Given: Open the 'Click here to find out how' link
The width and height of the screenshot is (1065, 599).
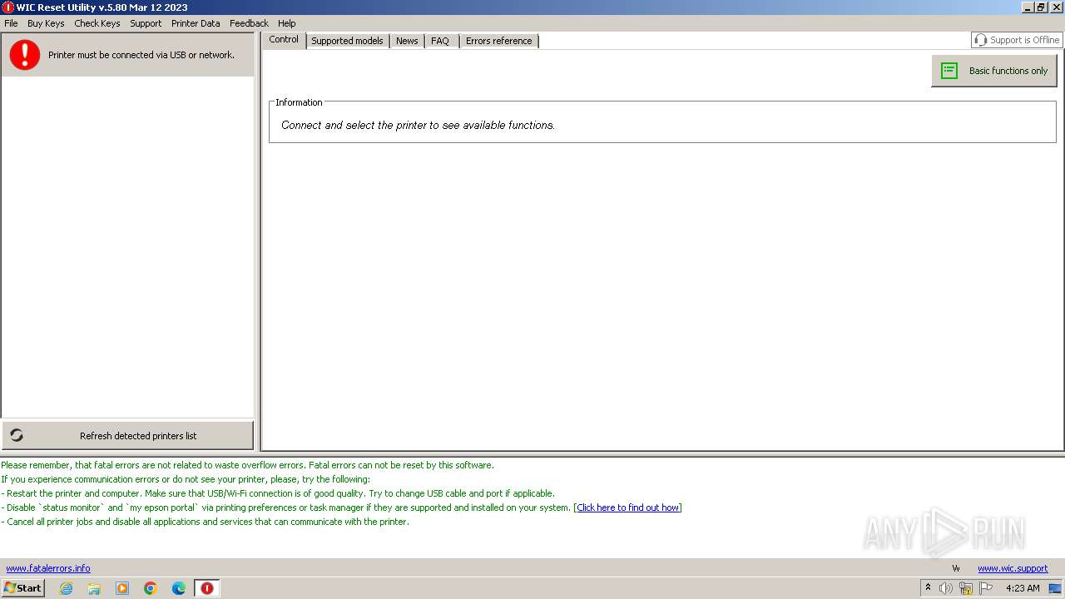Looking at the screenshot, I should click(x=628, y=507).
